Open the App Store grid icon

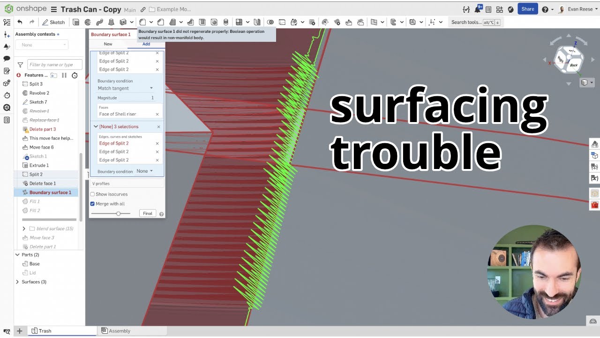[x=500, y=9]
